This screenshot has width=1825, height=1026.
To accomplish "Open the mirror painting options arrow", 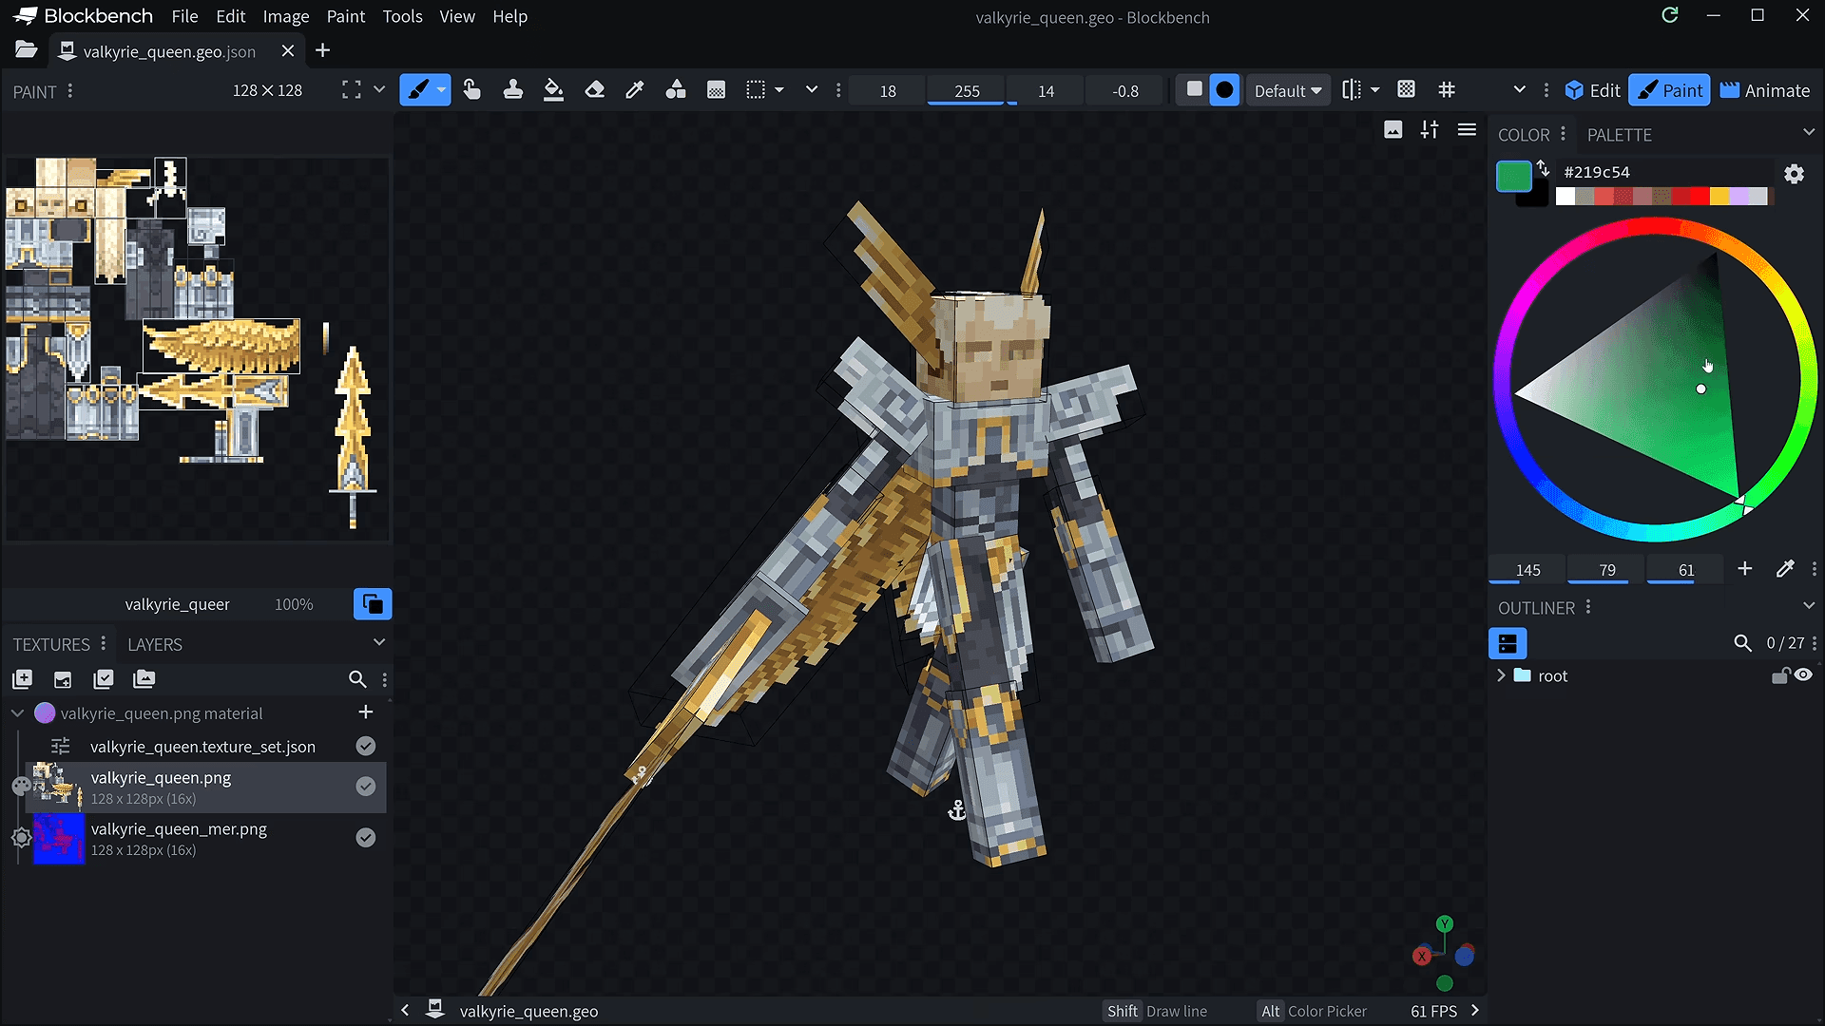I will 1375,90.
